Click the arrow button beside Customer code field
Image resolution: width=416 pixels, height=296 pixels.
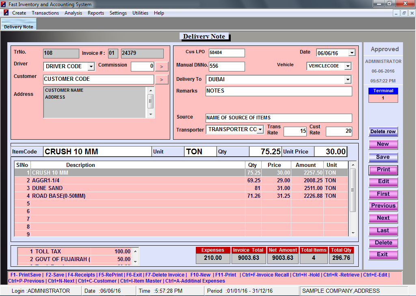click(x=161, y=80)
